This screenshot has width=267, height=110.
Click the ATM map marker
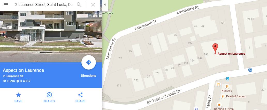pyautogui.click(x=196, y=108)
